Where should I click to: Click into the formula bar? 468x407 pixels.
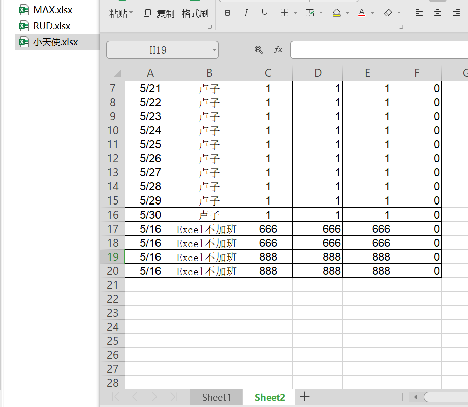379,50
